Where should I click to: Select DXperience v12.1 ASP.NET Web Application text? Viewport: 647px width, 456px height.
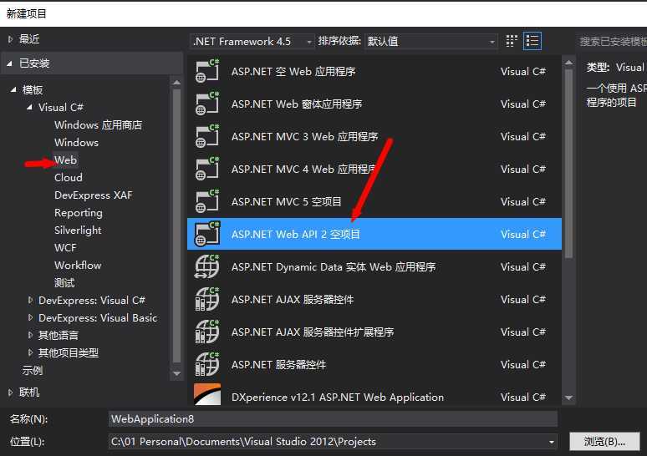tap(338, 397)
